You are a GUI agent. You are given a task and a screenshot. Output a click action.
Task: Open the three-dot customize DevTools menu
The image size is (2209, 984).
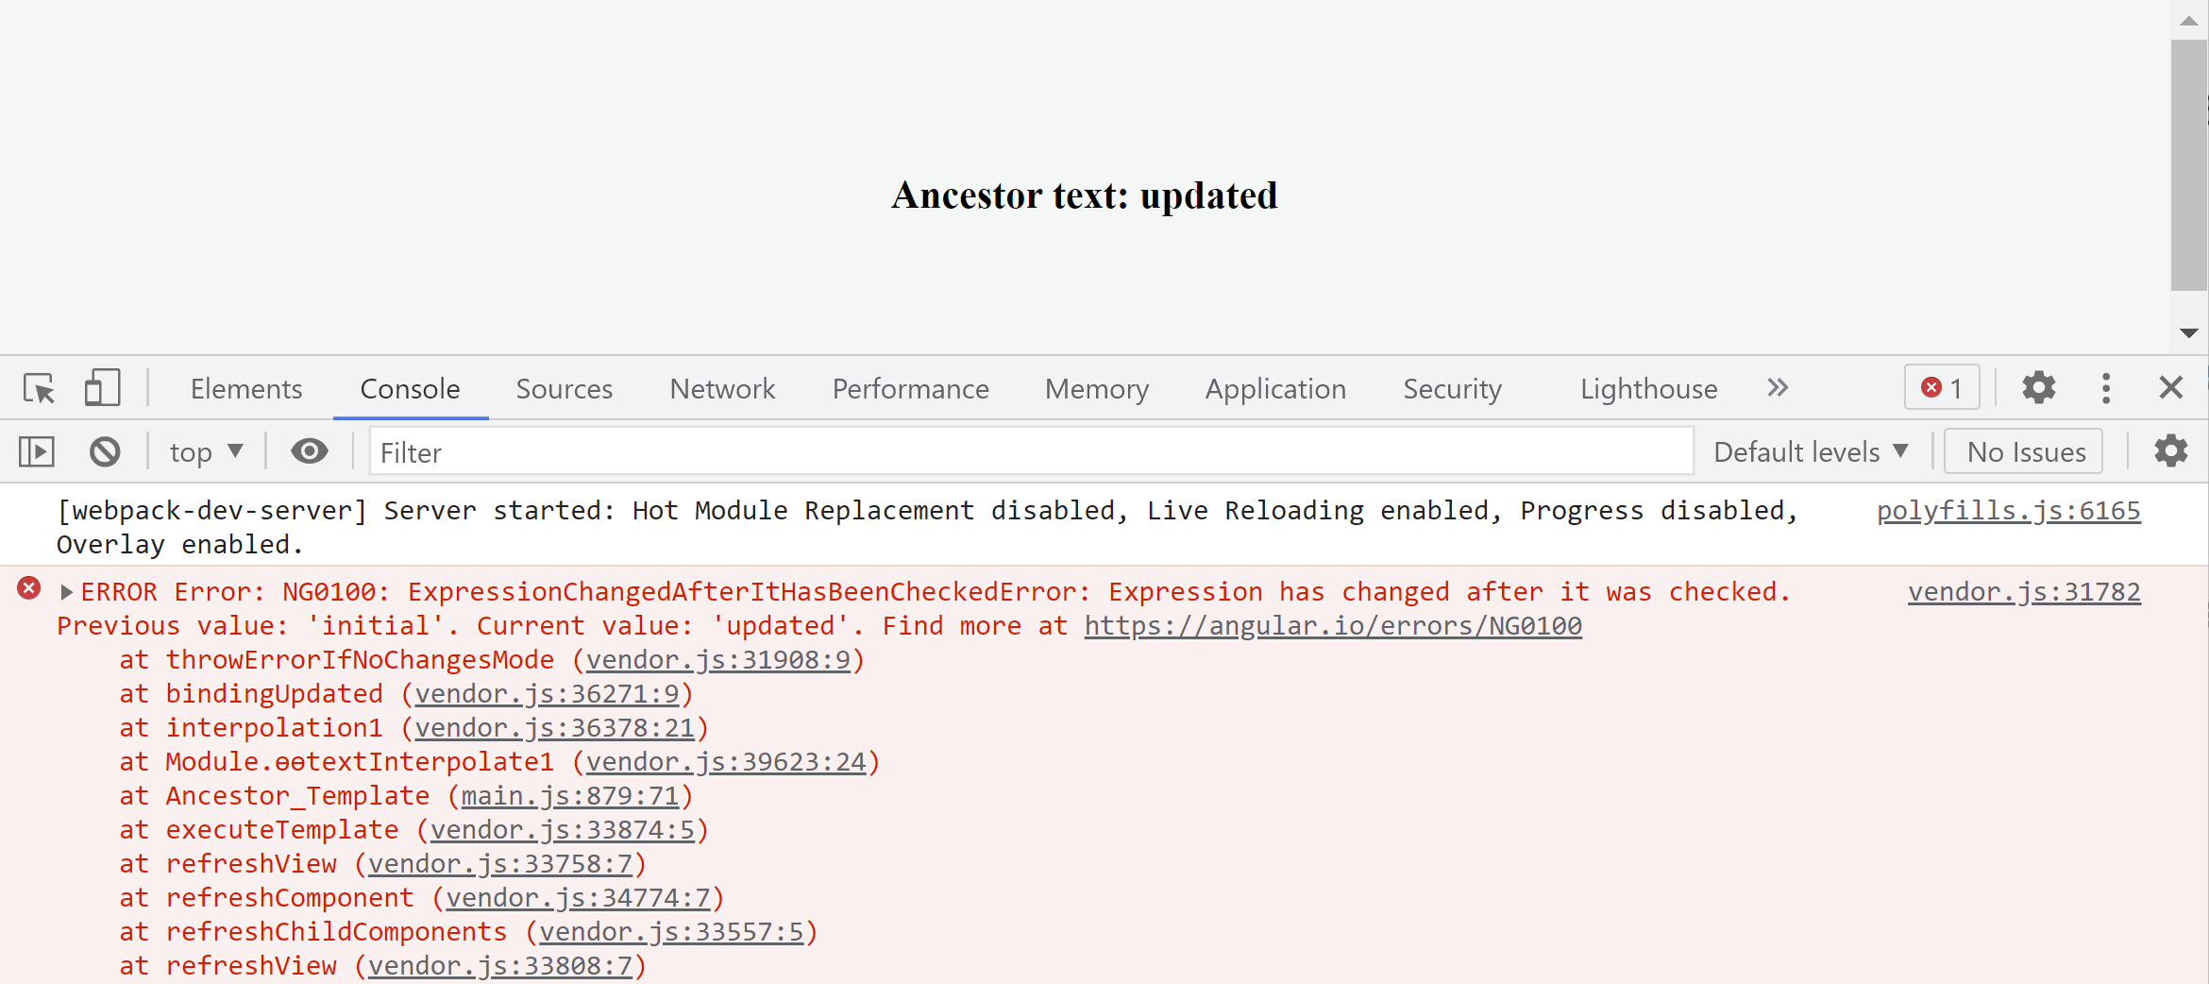click(2105, 388)
